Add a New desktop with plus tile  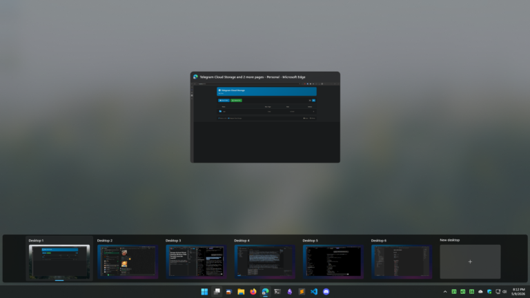coord(470,261)
